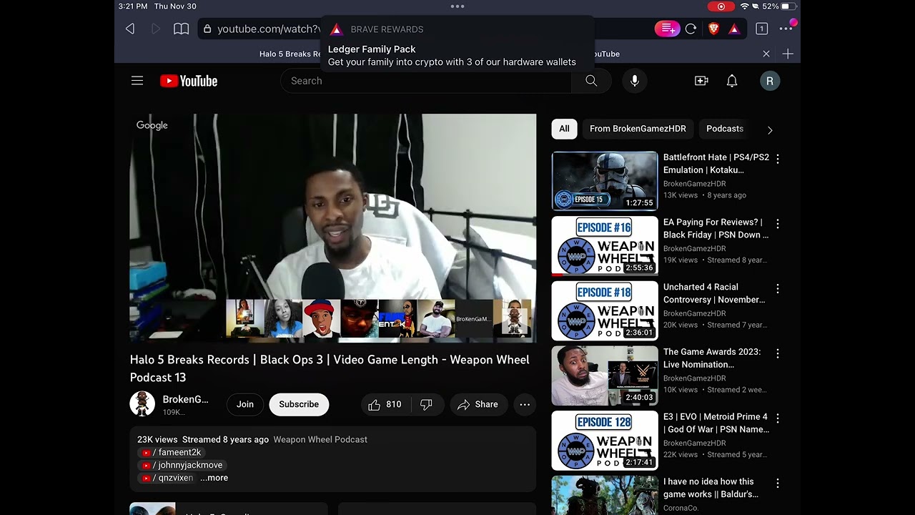
Task: Open the Brave Rewards triangle icon in toolbar
Action: pyautogui.click(x=734, y=29)
